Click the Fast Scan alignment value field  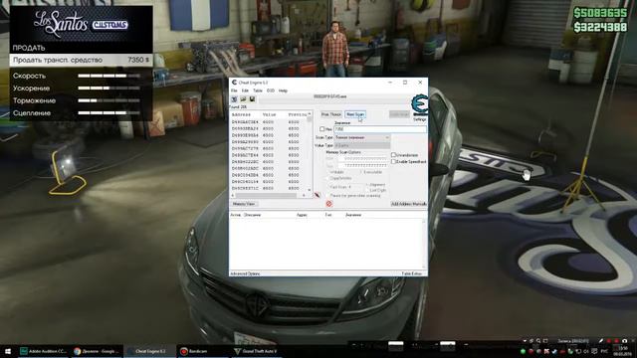pos(356,187)
